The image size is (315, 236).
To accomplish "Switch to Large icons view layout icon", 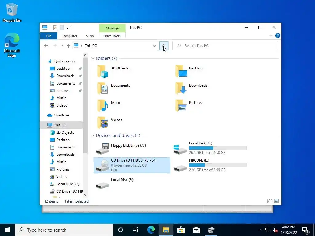I will click(277, 201).
